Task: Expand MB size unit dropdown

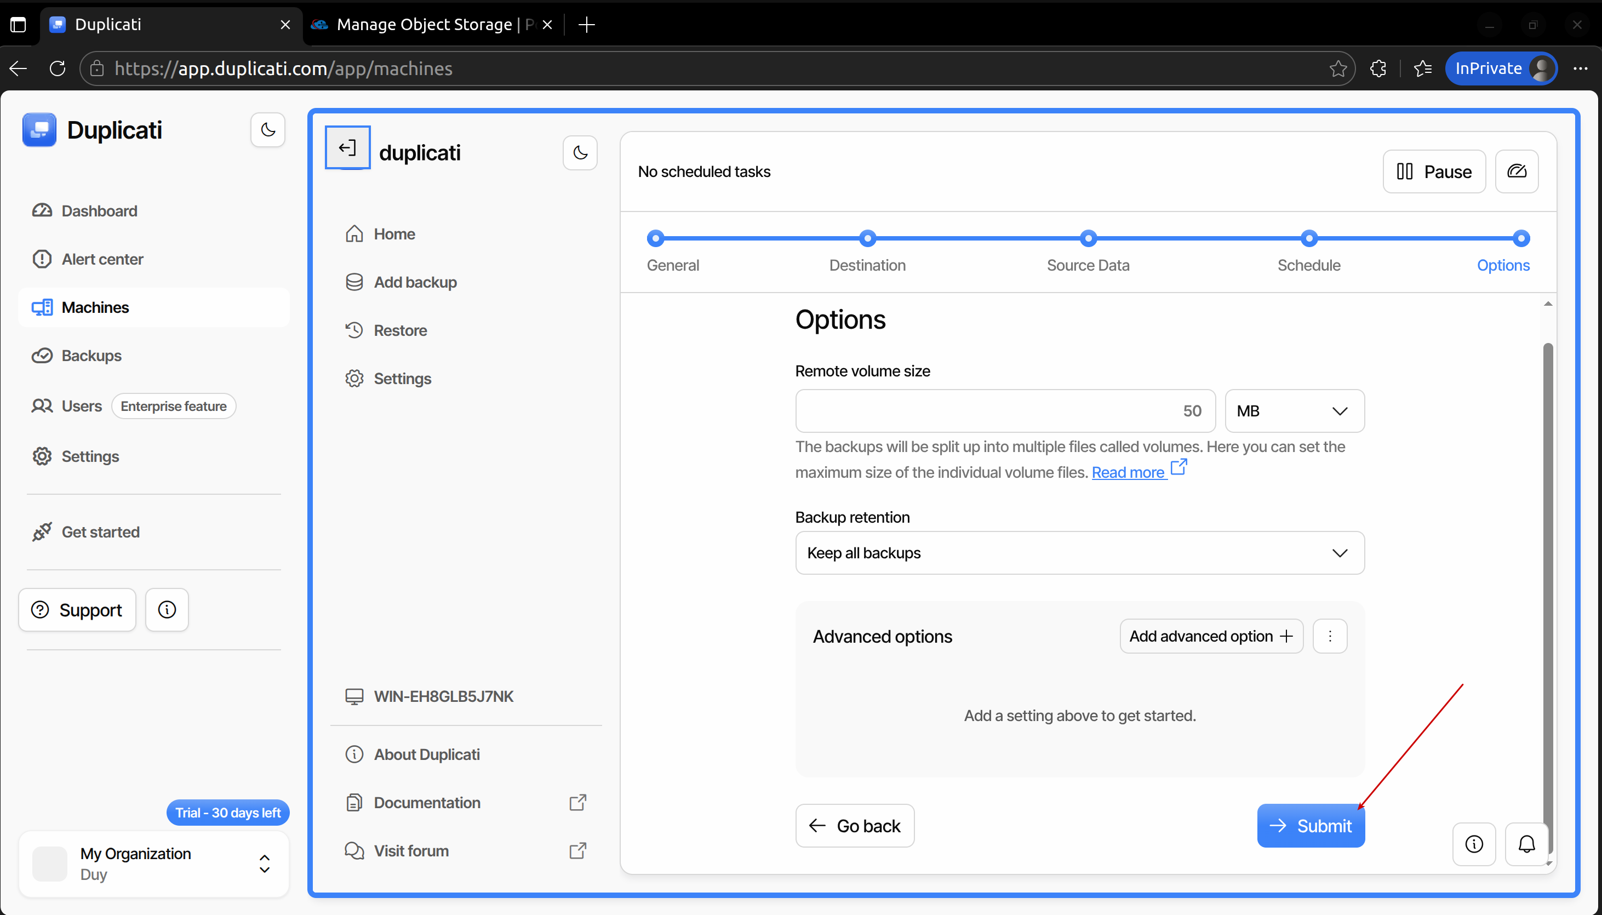Action: (x=1294, y=411)
